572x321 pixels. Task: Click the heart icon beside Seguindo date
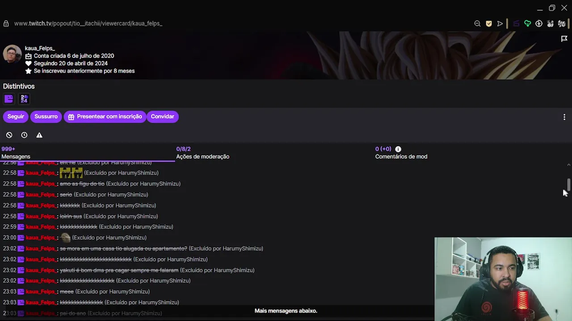coord(29,64)
